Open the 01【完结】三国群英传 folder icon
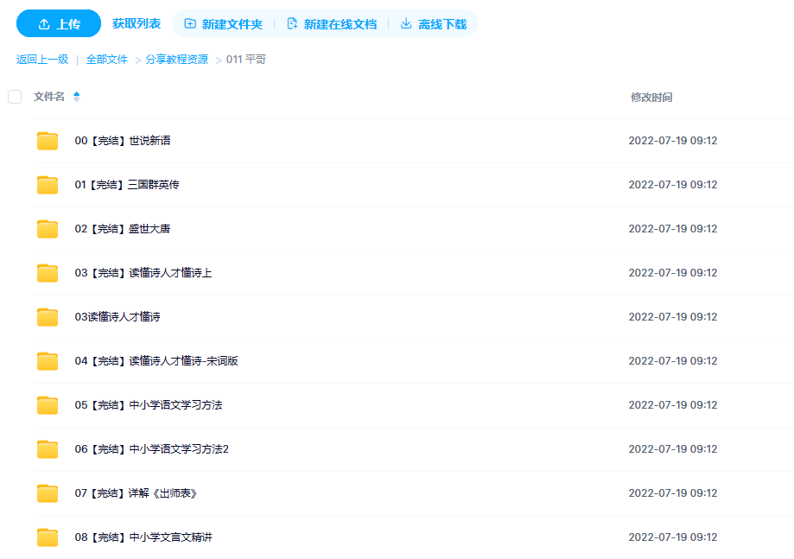Screen dimensions: 794x559 [47, 184]
